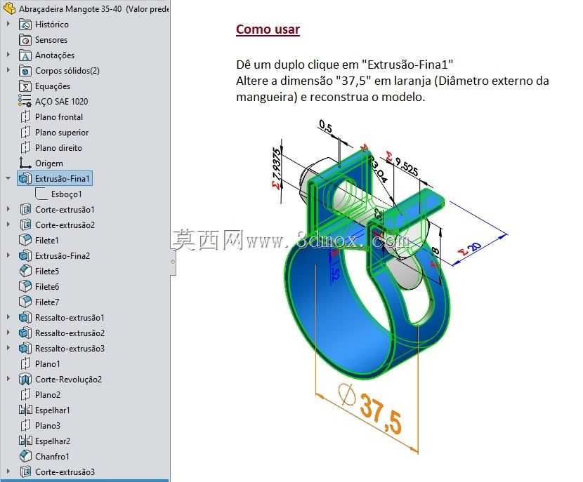Expand the Ressalto-extrusão1 node
The image size is (583, 482).
tap(8, 317)
